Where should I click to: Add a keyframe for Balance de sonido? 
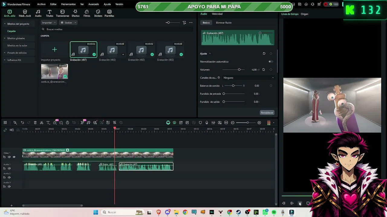pos(271,86)
